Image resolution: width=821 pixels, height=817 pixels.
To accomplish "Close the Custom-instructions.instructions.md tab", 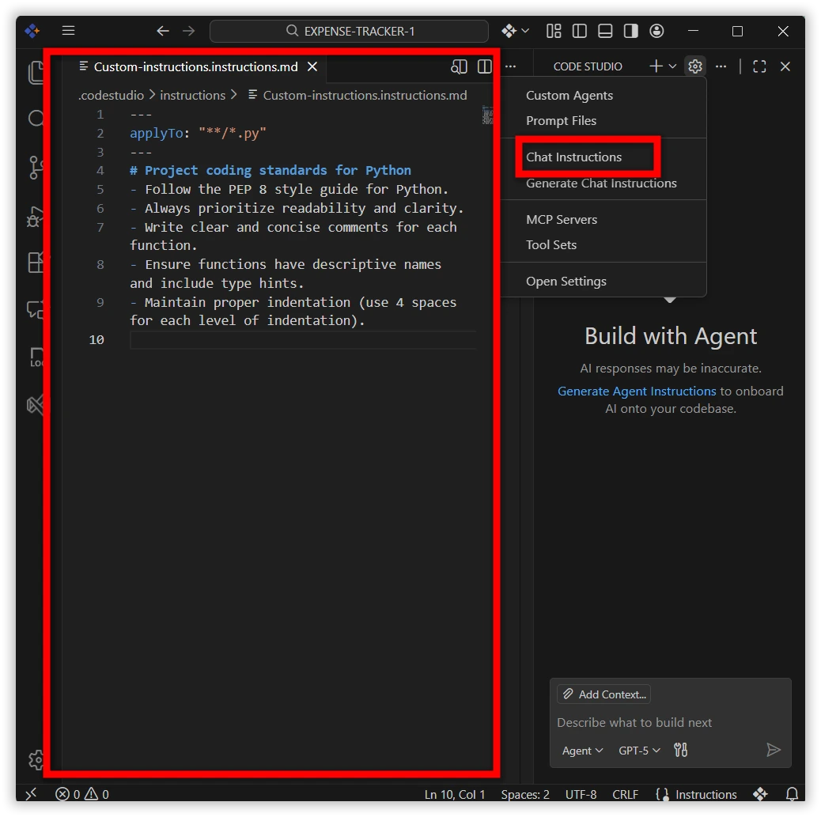I will (312, 66).
